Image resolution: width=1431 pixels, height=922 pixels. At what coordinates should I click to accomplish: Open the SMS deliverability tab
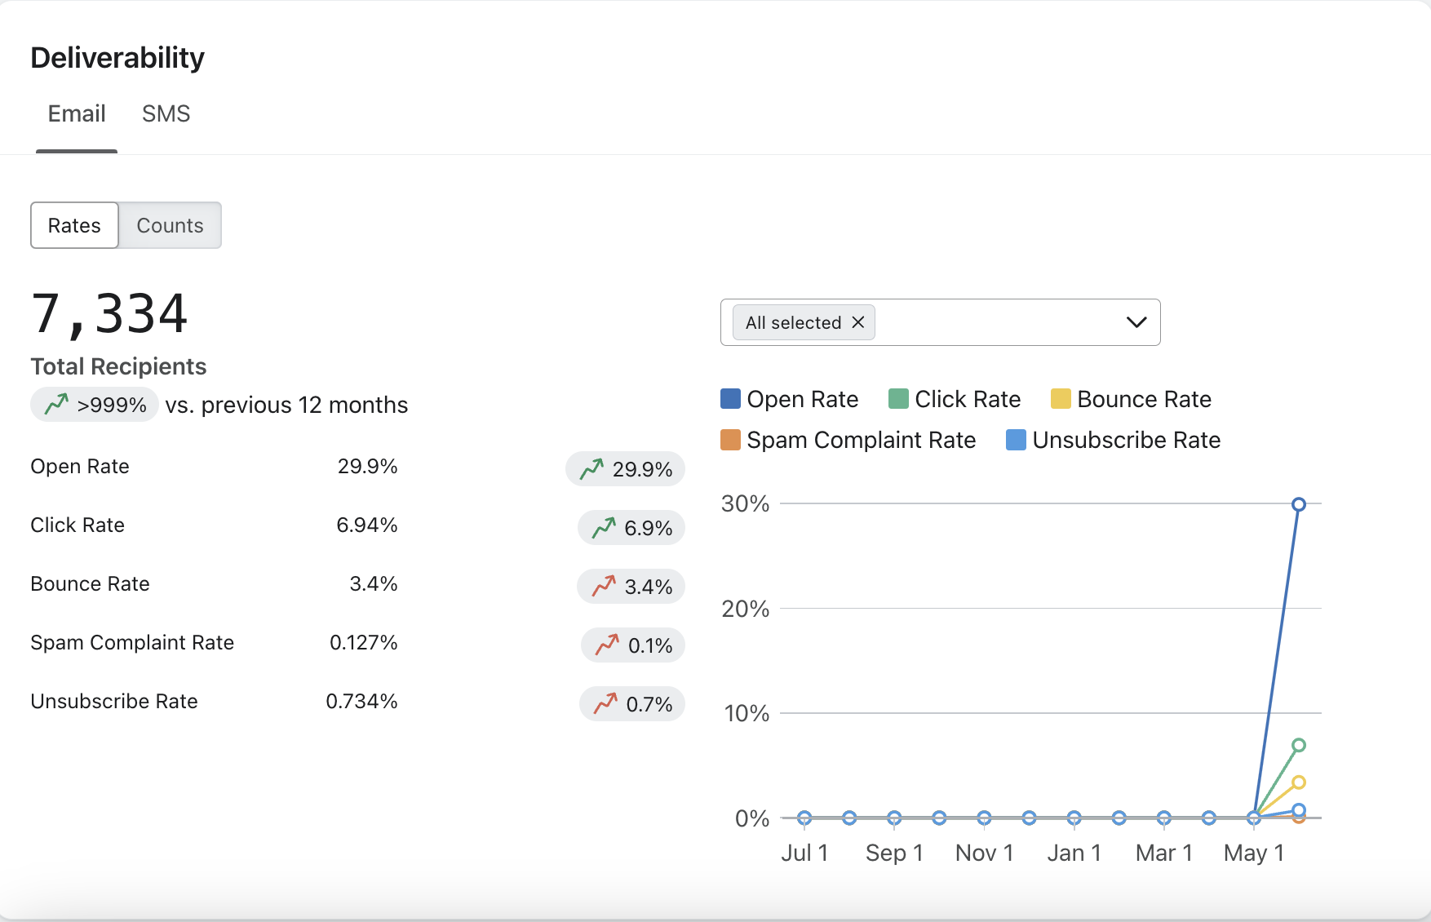[x=166, y=113]
